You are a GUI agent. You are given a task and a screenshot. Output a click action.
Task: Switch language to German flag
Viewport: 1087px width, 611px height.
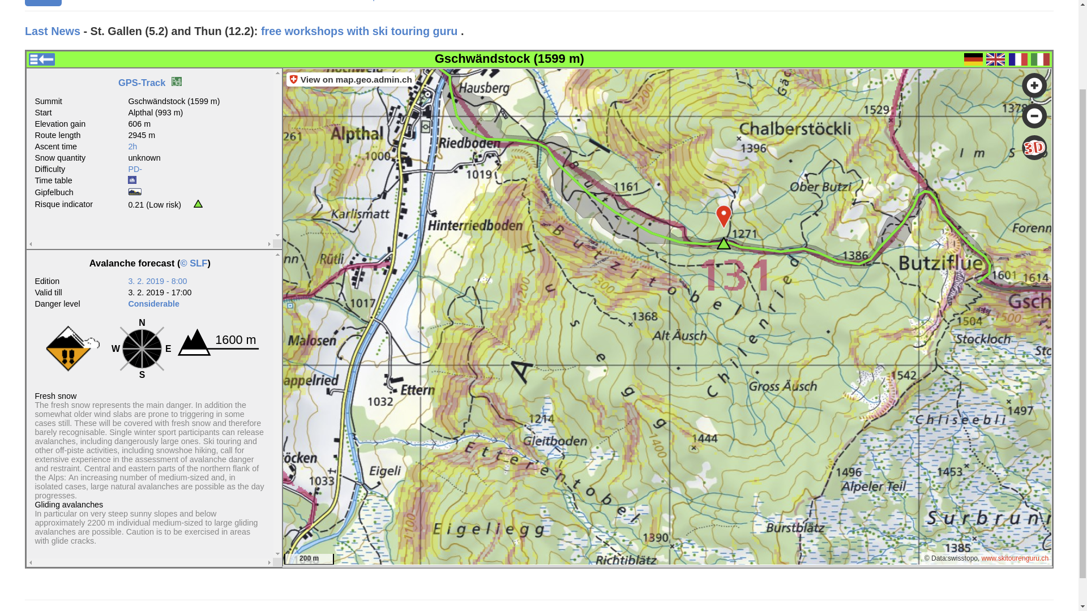[x=973, y=59]
